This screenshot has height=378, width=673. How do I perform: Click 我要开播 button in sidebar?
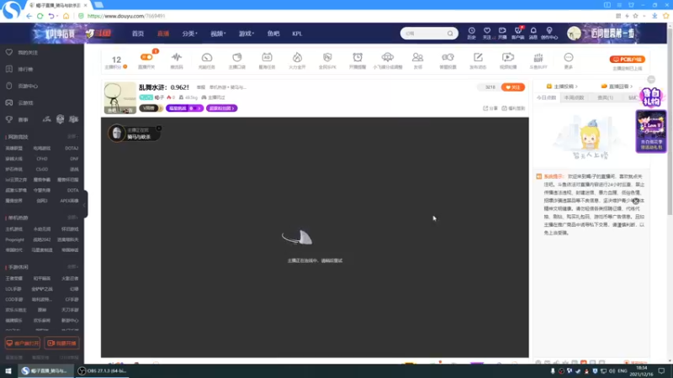click(x=61, y=344)
